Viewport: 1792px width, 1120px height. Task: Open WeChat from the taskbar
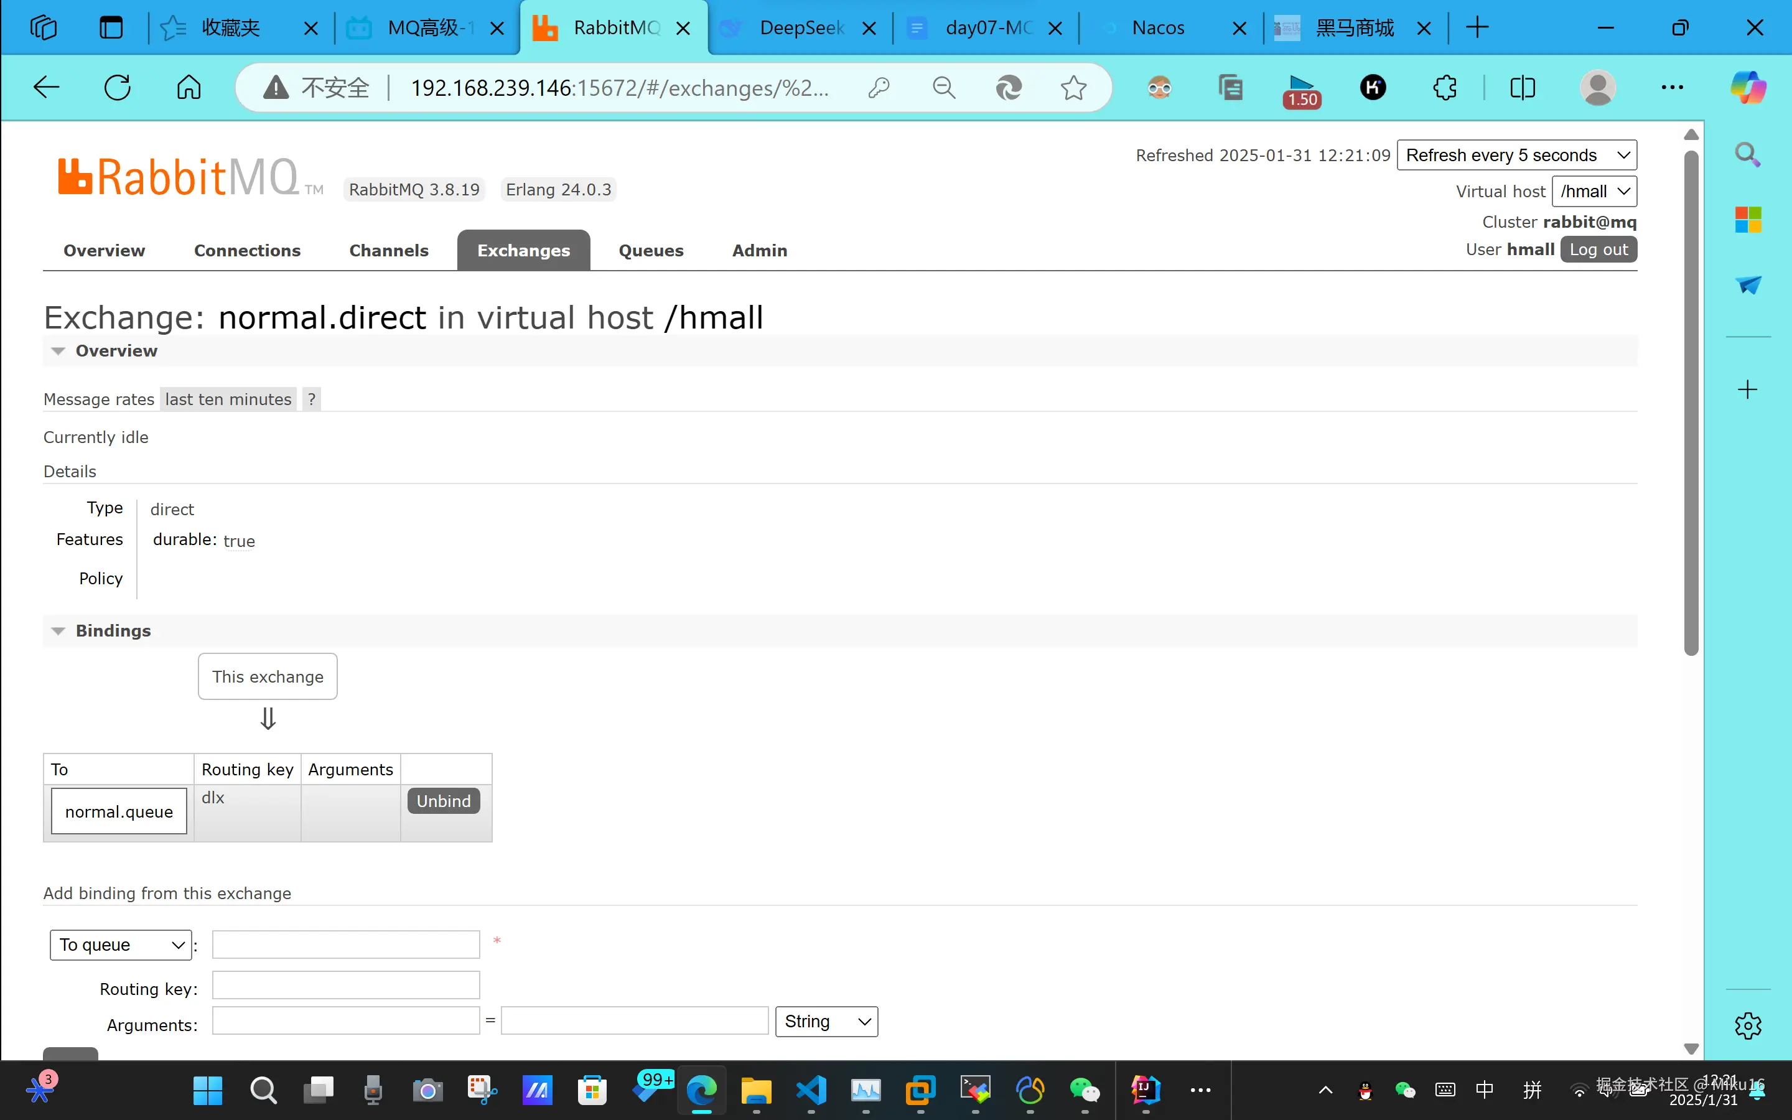[x=1085, y=1090]
